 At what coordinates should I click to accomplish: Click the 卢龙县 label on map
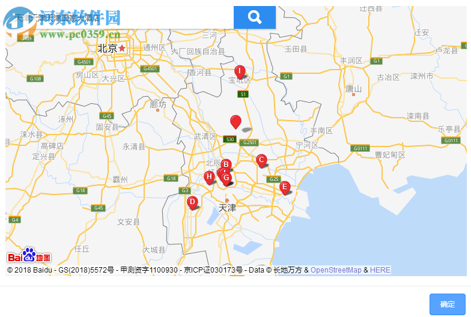tap(447, 50)
